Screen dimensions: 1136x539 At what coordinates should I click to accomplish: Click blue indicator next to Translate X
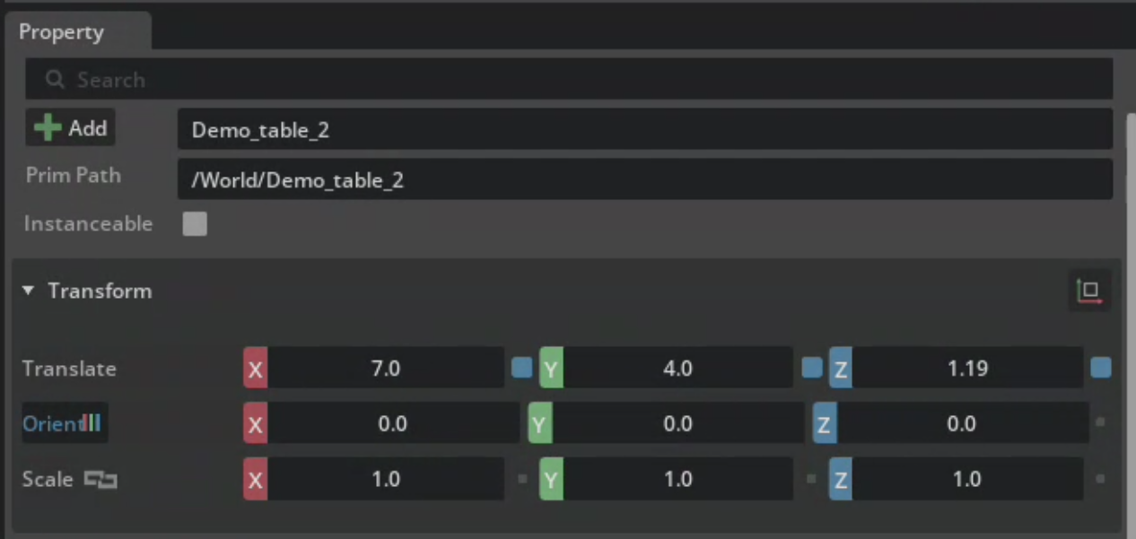pos(521,368)
